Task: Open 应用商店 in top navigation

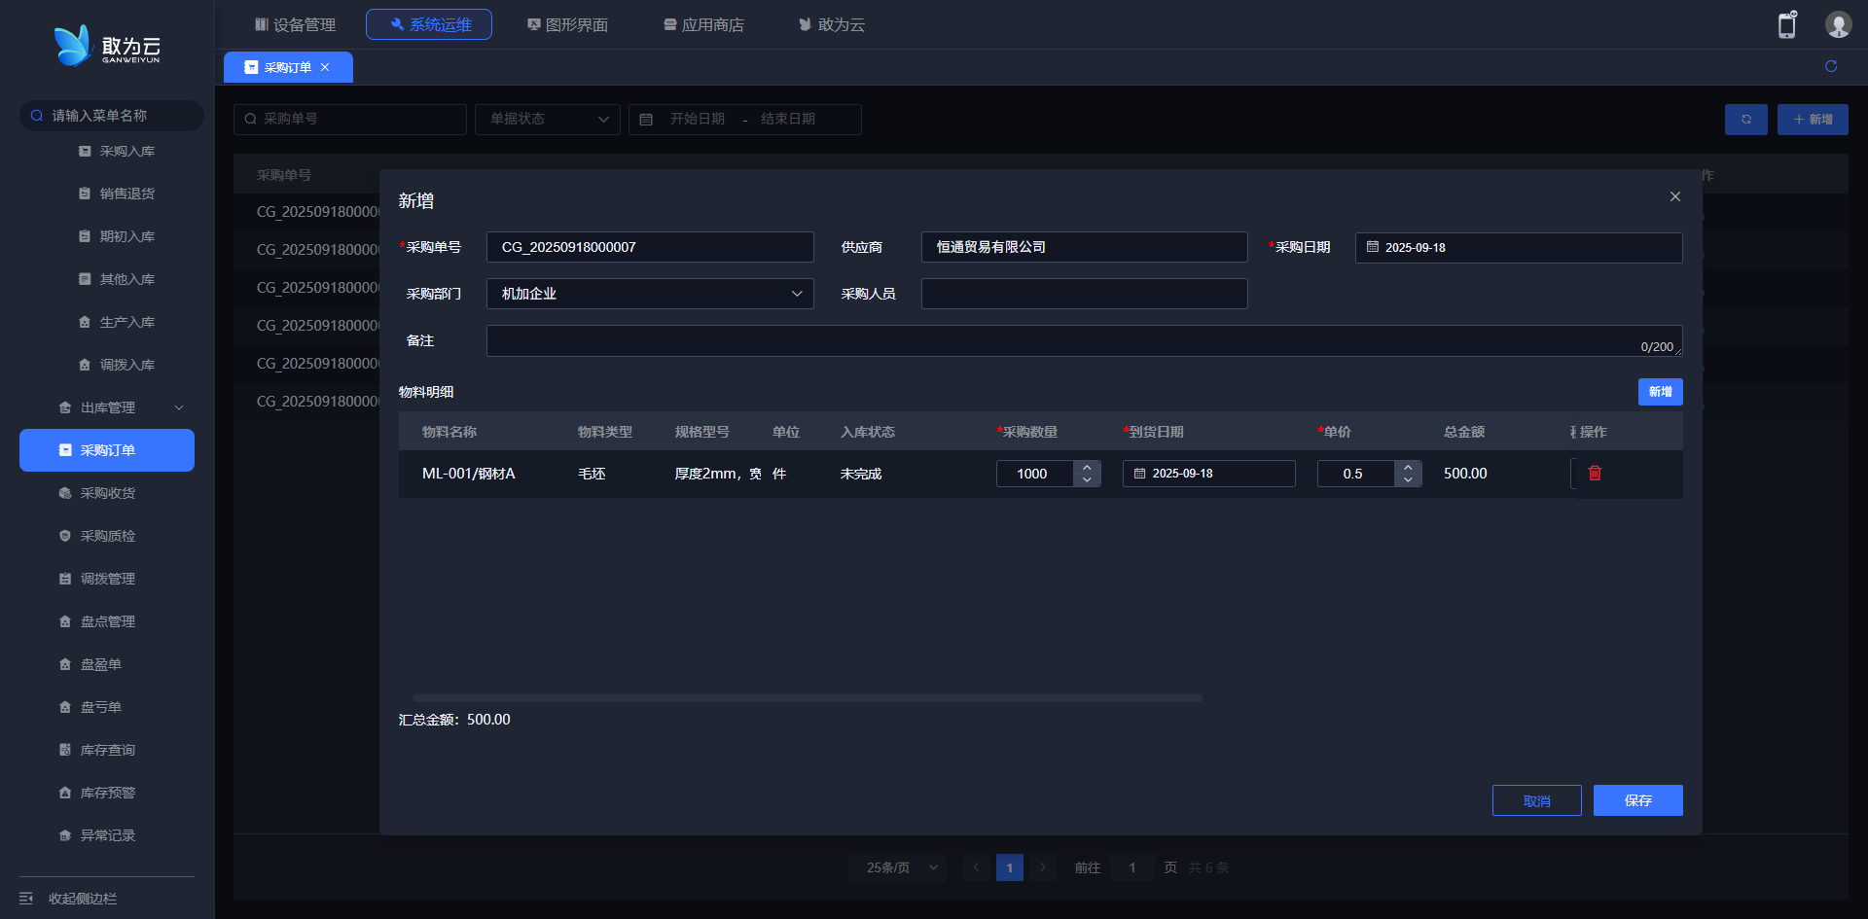Action: pyautogui.click(x=703, y=24)
